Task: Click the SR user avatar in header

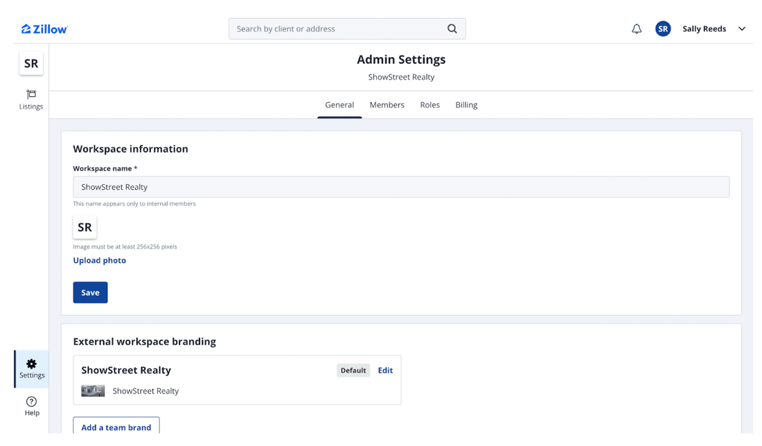Action: [663, 29]
